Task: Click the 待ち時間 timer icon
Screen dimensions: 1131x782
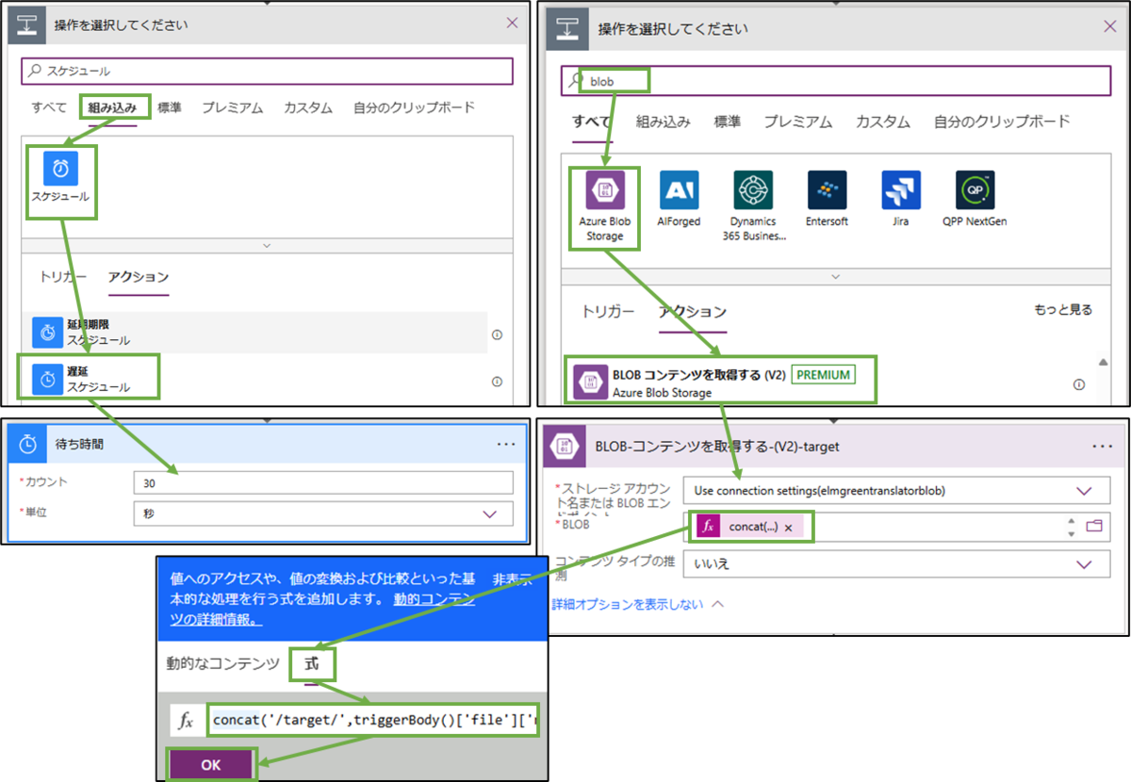Action: [27, 444]
